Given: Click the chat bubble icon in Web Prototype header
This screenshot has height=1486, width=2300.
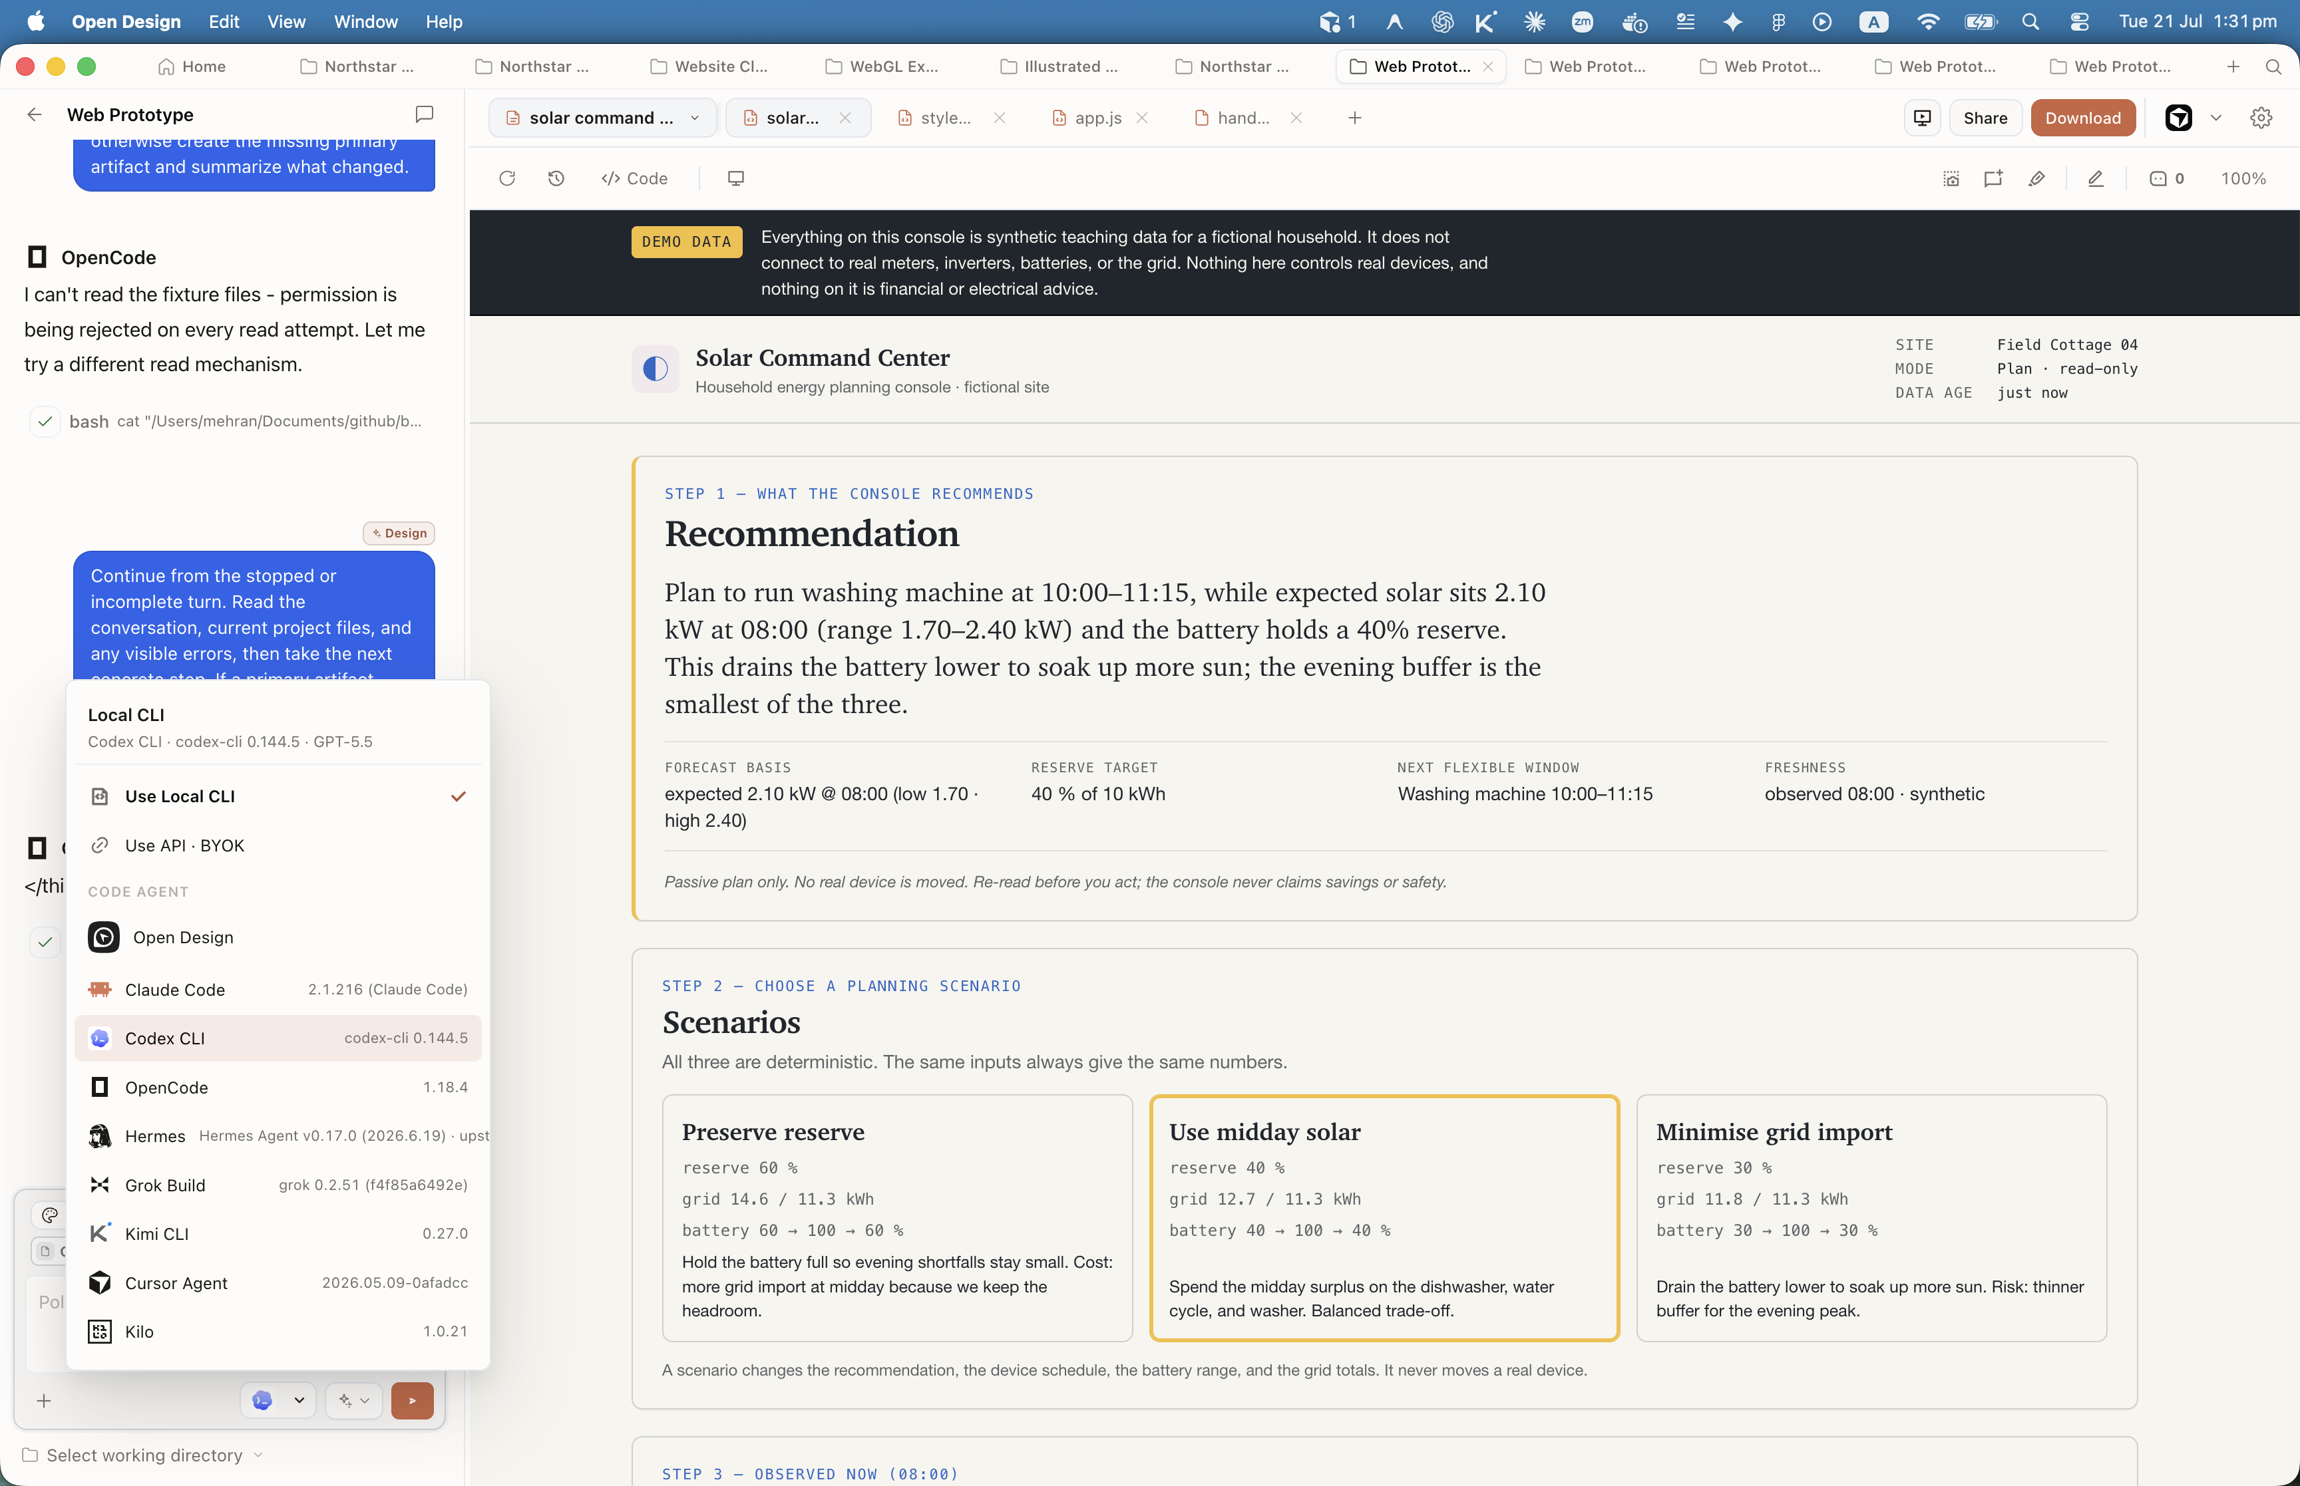Looking at the screenshot, I should pos(424,115).
